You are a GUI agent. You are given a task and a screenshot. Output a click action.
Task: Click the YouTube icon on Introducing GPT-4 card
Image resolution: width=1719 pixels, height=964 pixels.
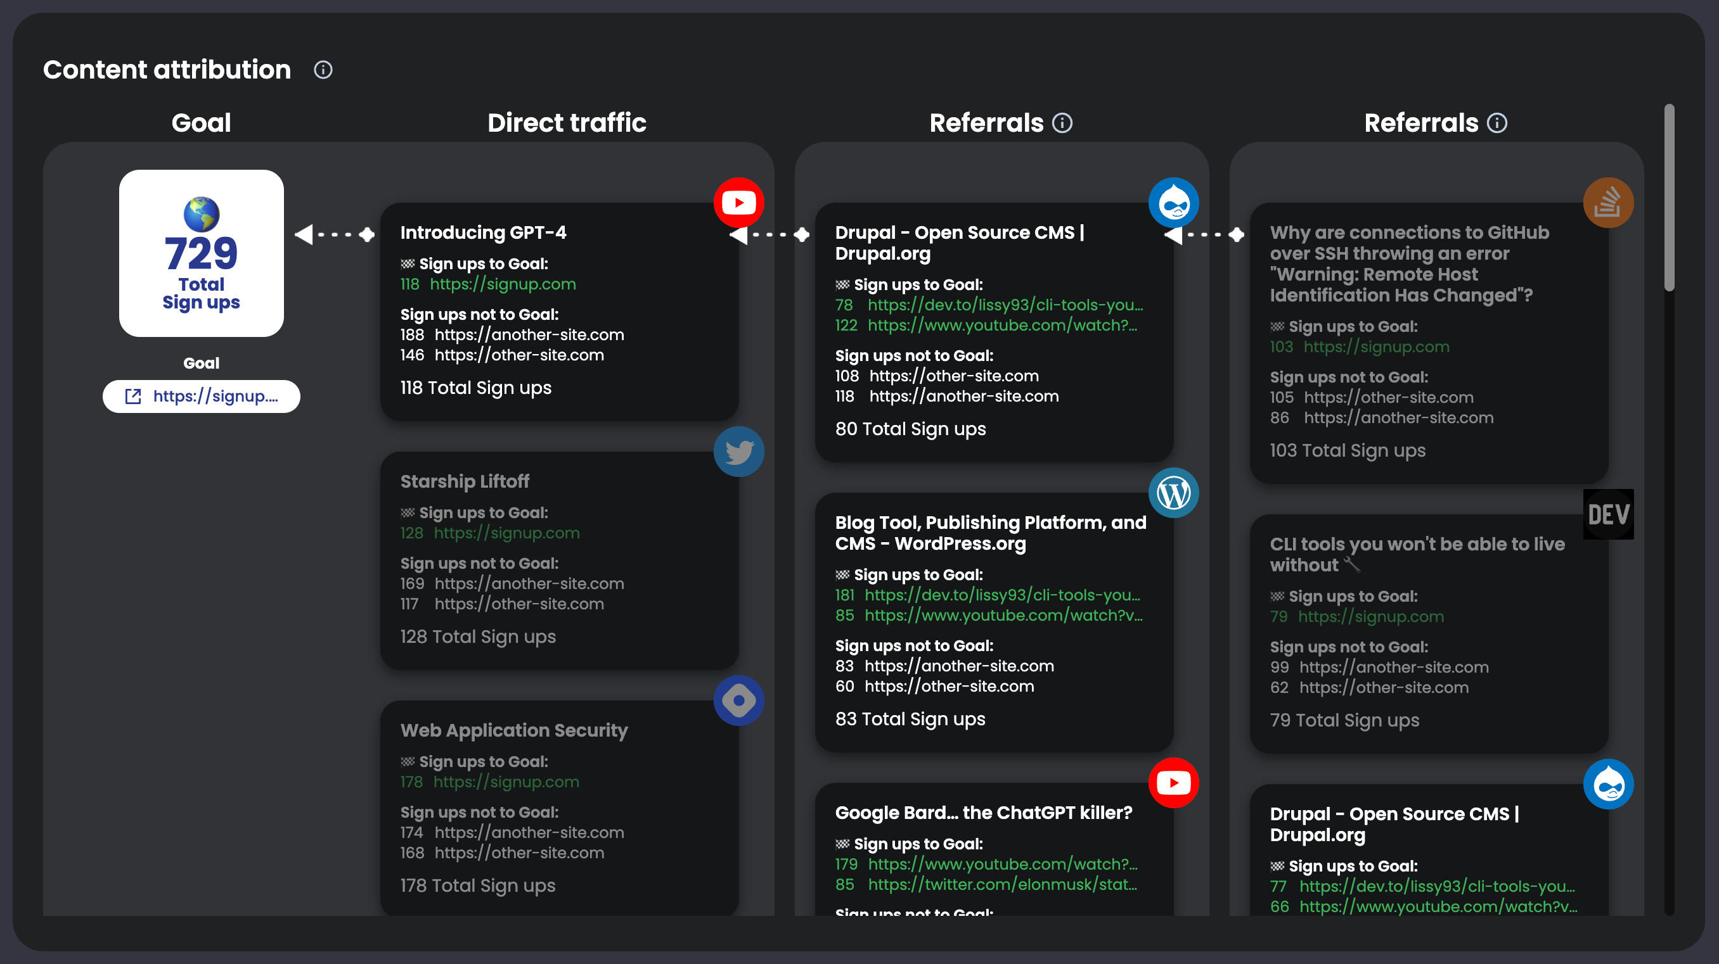[738, 203]
